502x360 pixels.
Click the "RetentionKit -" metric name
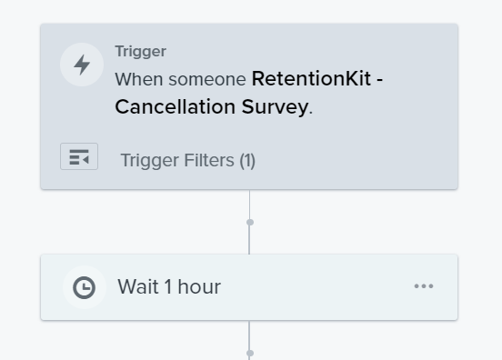[317, 78]
